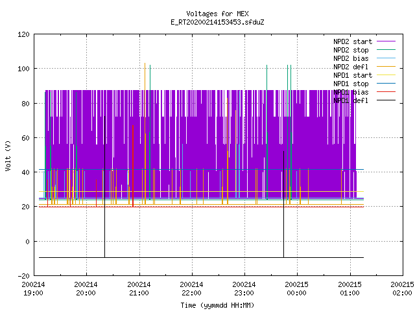Click the purple NPD2 start legend line sample

click(x=386, y=41)
